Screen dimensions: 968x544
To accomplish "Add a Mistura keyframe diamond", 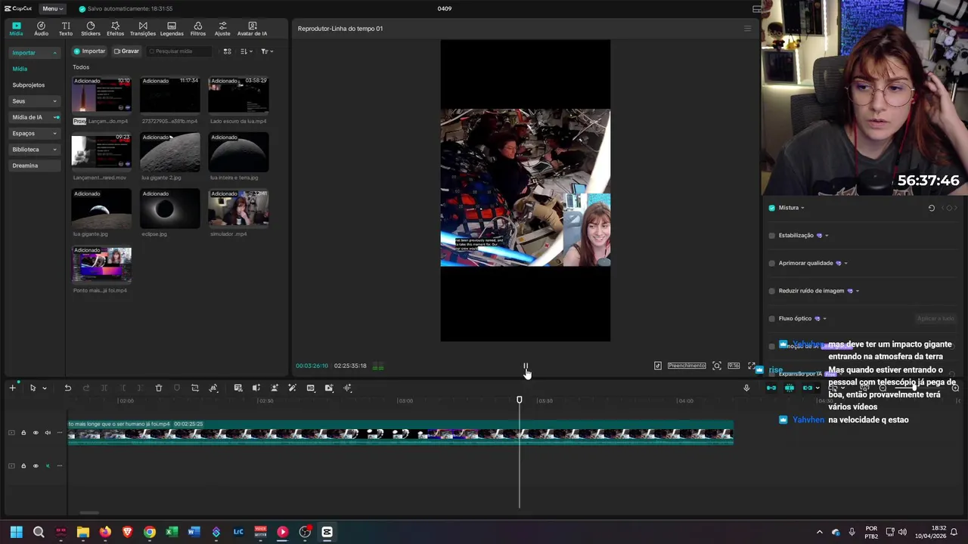I will point(950,208).
